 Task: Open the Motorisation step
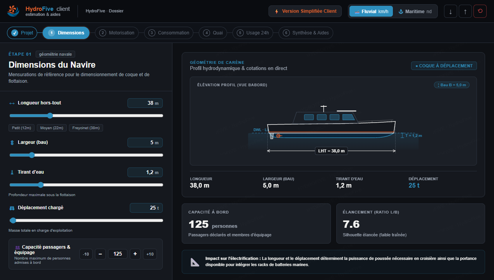(x=117, y=33)
